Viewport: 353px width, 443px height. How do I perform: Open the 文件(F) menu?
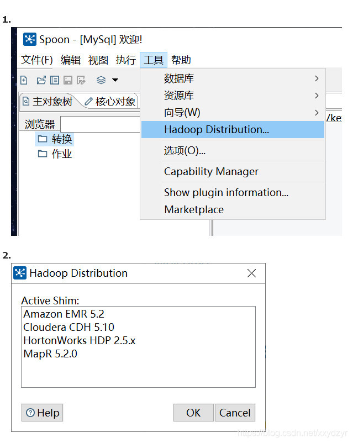[37, 60]
